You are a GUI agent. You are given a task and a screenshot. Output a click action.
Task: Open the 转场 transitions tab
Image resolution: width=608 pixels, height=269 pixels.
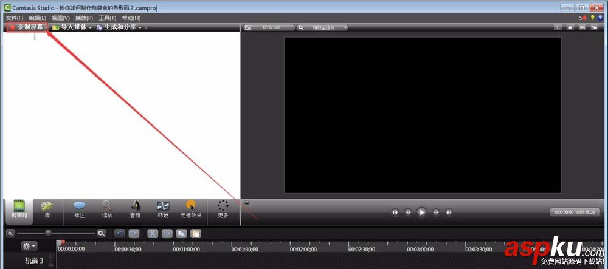point(163,209)
